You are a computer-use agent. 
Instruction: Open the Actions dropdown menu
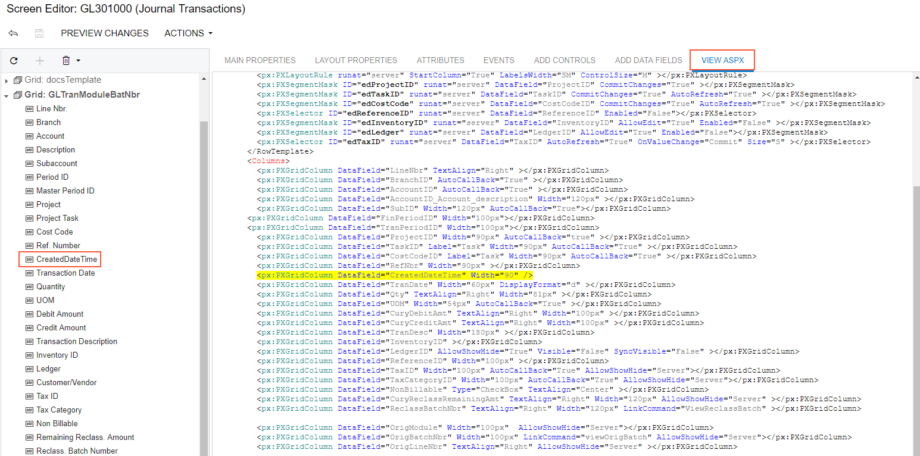188,33
